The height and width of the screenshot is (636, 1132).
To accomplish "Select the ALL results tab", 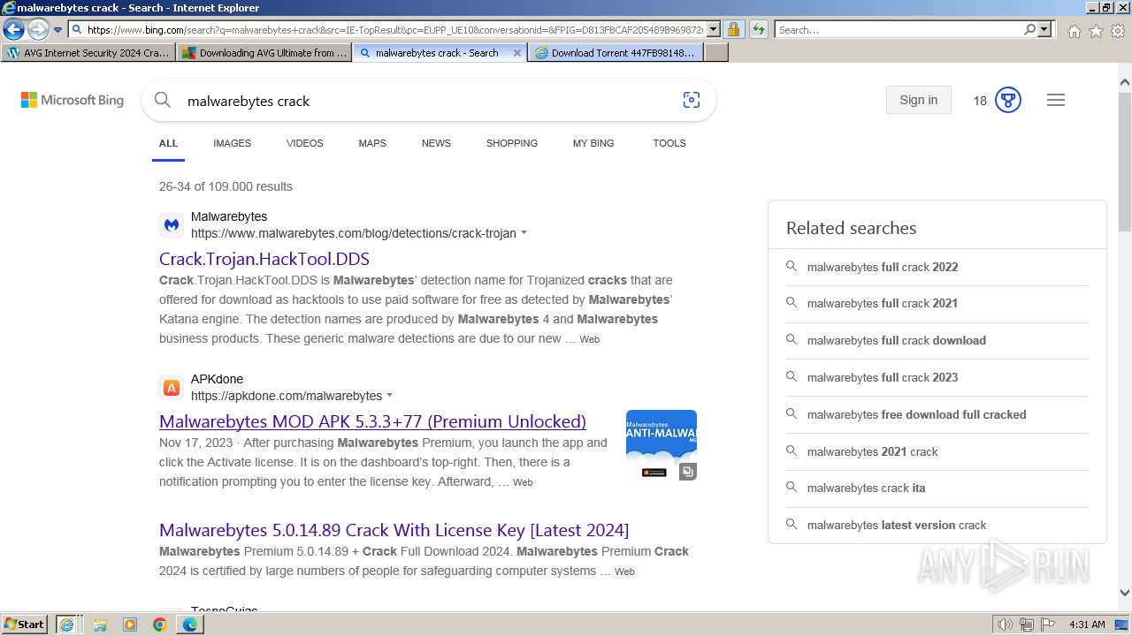I will pyautogui.click(x=168, y=143).
